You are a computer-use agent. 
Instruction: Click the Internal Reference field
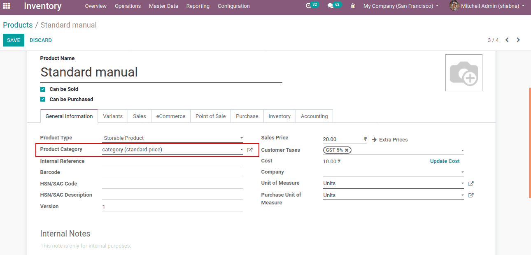coord(172,161)
